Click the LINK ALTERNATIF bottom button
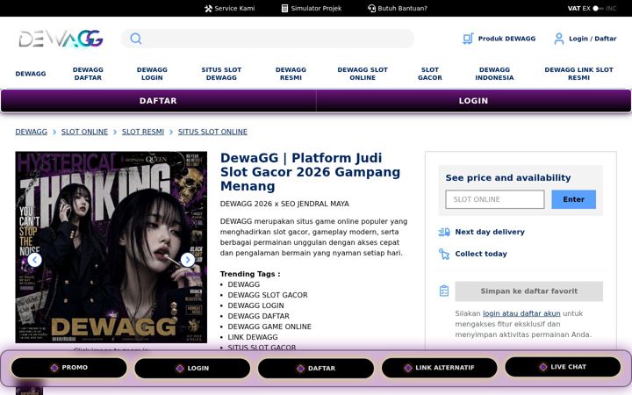 pos(440,368)
